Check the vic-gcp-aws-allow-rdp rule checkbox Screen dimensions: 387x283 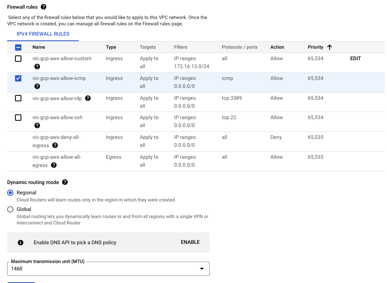[18, 98]
